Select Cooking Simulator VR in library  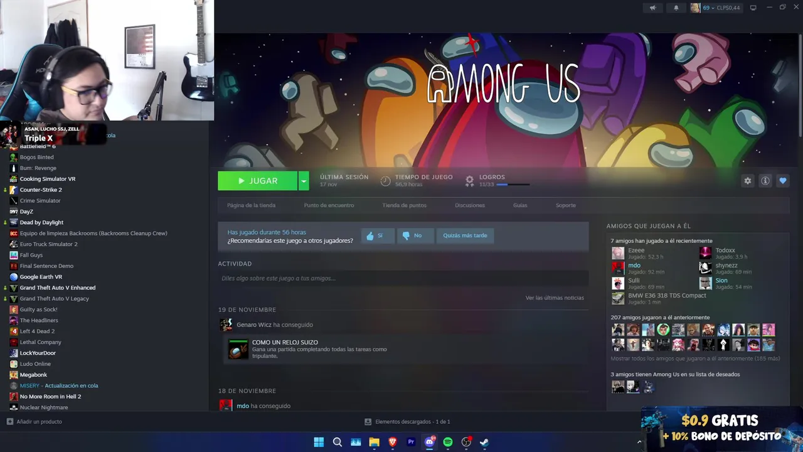pyautogui.click(x=48, y=179)
